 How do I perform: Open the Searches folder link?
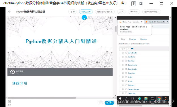[132, 93]
